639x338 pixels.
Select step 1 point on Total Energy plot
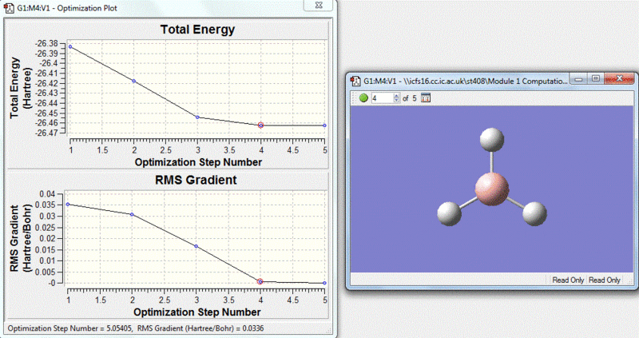[70, 47]
